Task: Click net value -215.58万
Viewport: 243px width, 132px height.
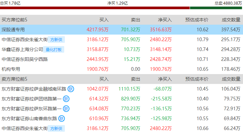Action: 161,99
